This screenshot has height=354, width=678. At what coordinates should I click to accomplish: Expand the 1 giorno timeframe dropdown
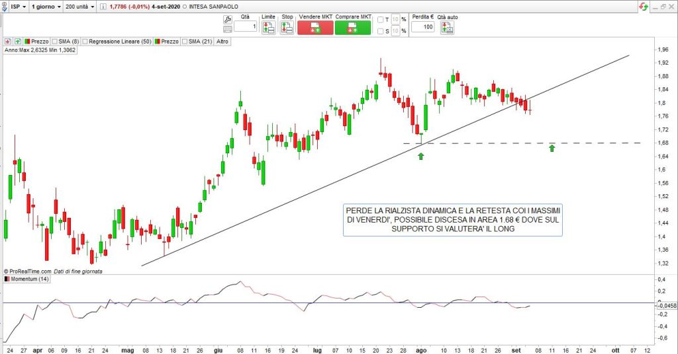point(47,6)
